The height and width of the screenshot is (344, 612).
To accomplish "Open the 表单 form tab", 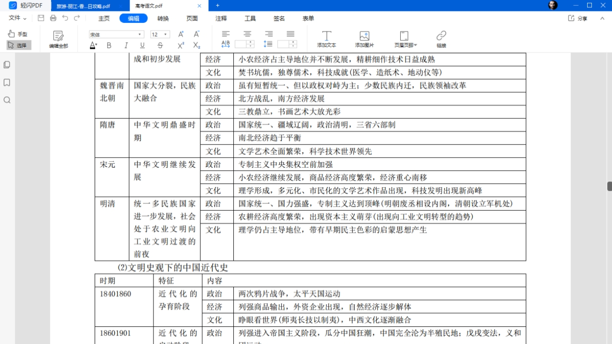I will (308, 19).
